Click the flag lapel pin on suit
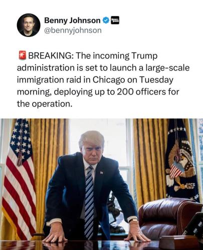Image resolution: width=203 pixels, height=250 pixels. [101, 172]
